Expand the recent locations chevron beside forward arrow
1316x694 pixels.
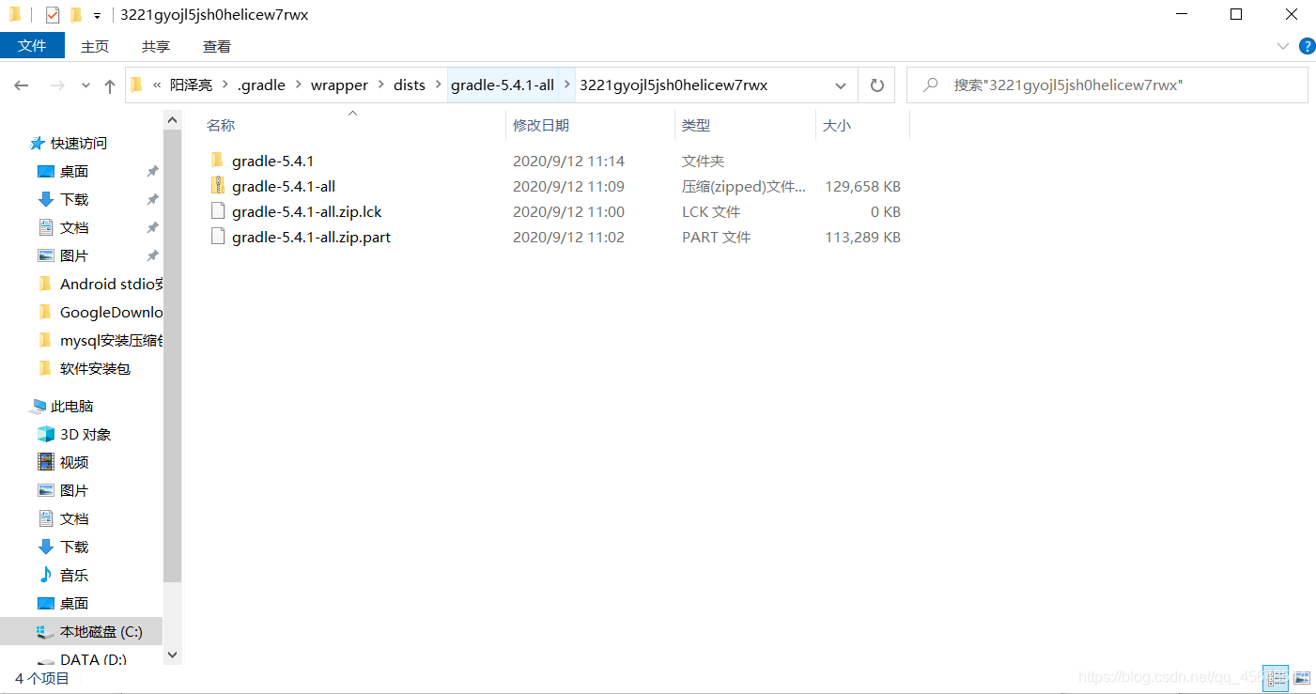click(x=85, y=85)
